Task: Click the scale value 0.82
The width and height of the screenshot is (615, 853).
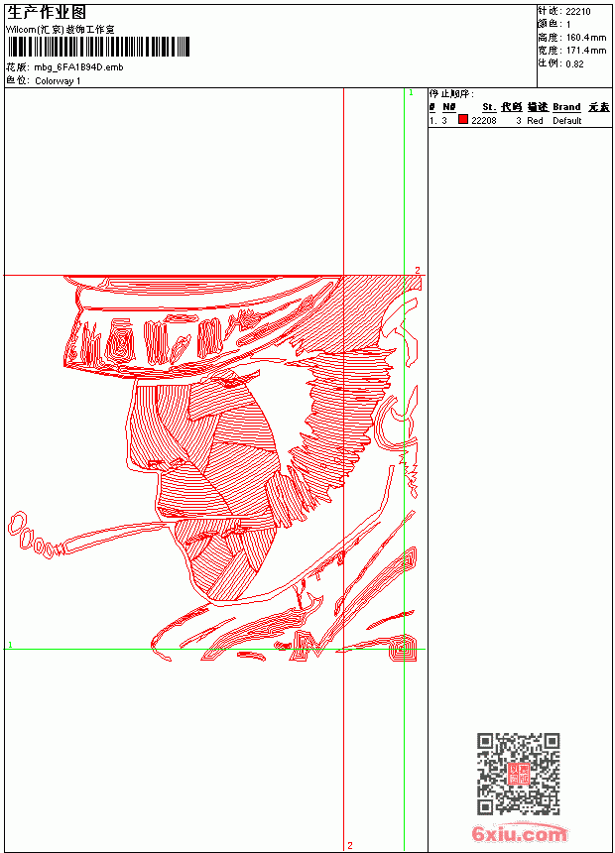Action: tap(574, 63)
